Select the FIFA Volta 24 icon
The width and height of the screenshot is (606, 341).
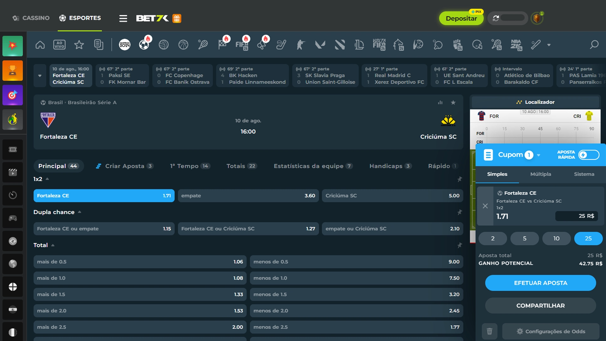point(379,45)
